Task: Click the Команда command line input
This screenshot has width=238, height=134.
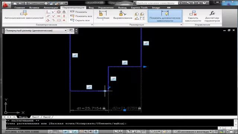Action: point(112,128)
